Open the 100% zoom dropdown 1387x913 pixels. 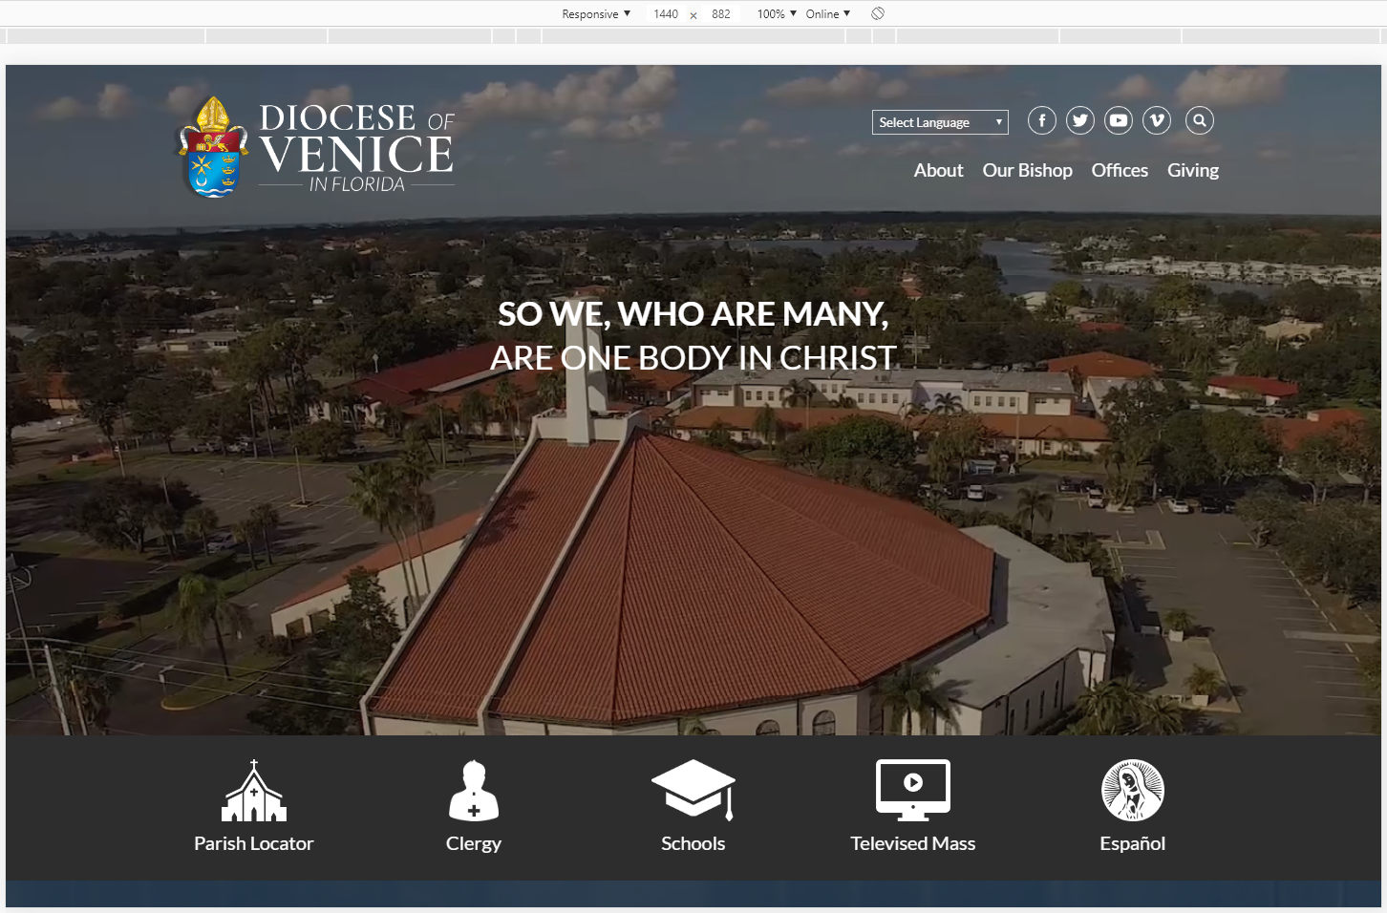[x=777, y=14]
